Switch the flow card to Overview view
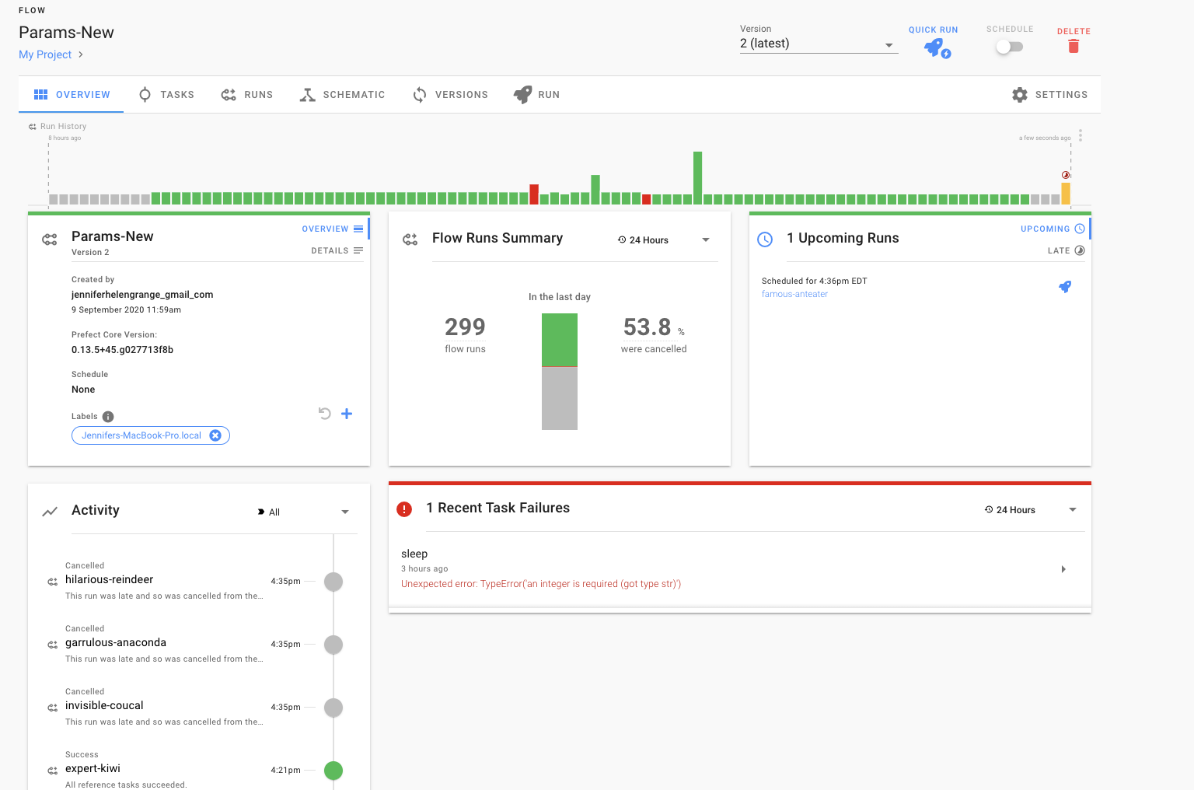 (x=333, y=229)
